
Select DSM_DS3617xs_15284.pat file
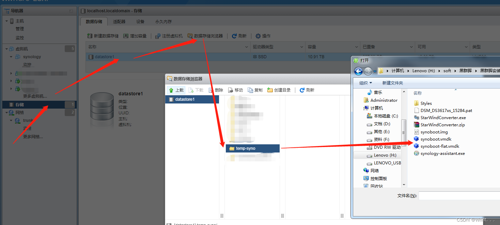pyautogui.click(x=443, y=110)
